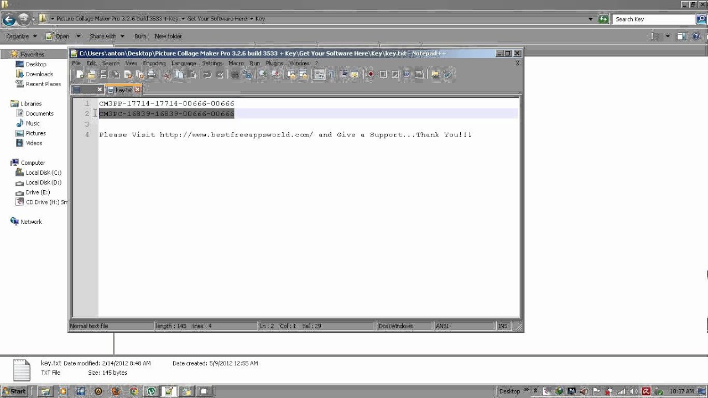Click the Save icon in Notepad++ toolbar

click(x=103, y=75)
